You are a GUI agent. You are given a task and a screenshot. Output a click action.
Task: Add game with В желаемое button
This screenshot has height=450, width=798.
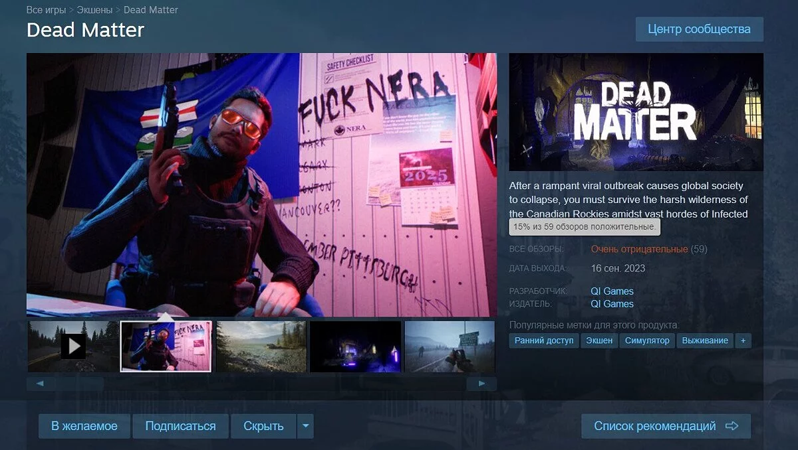(84, 426)
